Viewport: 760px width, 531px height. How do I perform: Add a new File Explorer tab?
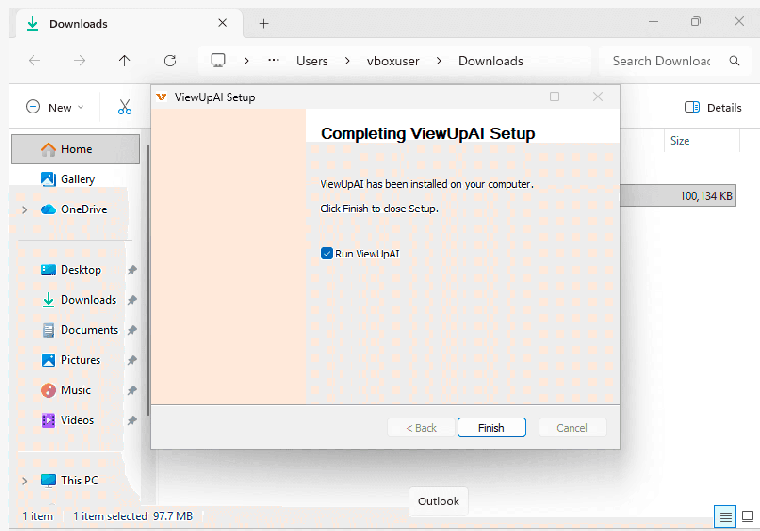coord(264,24)
